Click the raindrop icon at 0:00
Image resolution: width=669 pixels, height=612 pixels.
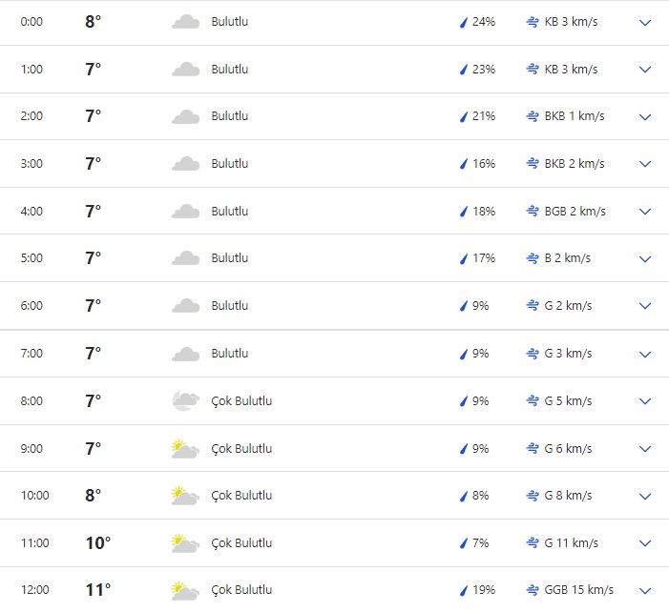click(x=464, y=22)
